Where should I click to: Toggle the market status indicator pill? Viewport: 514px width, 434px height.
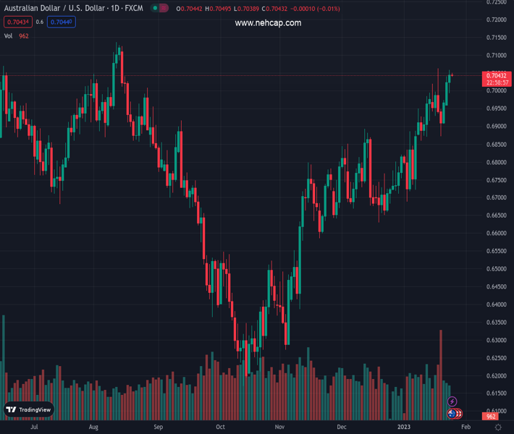pos(160,9)
